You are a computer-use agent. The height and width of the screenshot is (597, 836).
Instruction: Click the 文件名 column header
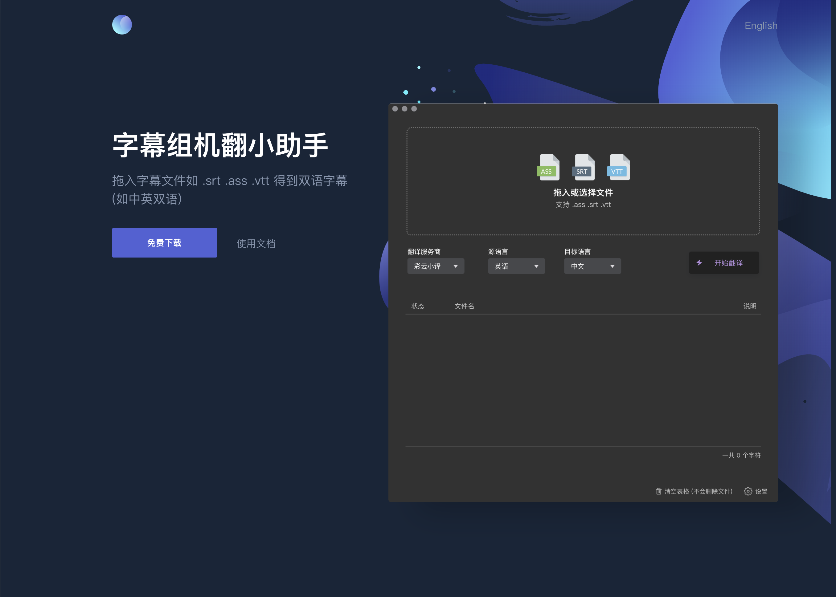pos(464,306)
